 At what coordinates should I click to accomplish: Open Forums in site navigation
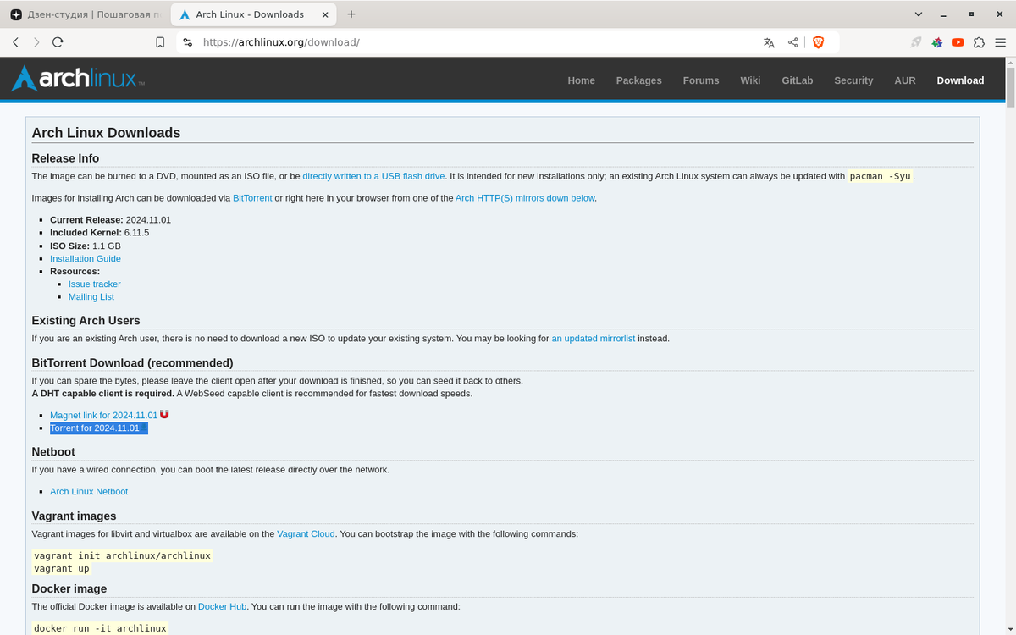tap(701, 80)
